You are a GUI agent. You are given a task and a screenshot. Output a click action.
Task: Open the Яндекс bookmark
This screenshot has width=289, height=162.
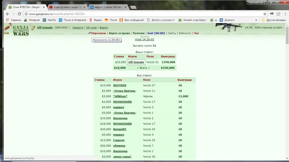pyautogui.click(x=95, y=20)
